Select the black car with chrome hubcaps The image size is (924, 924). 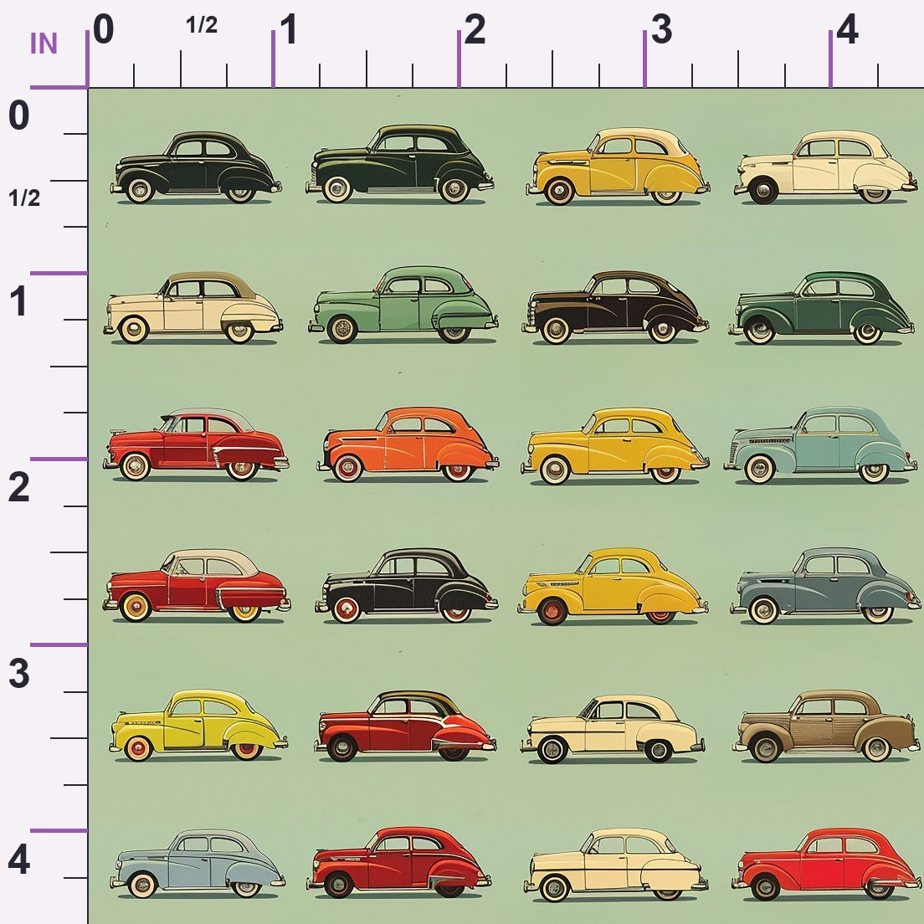click(x=196, y=167)
